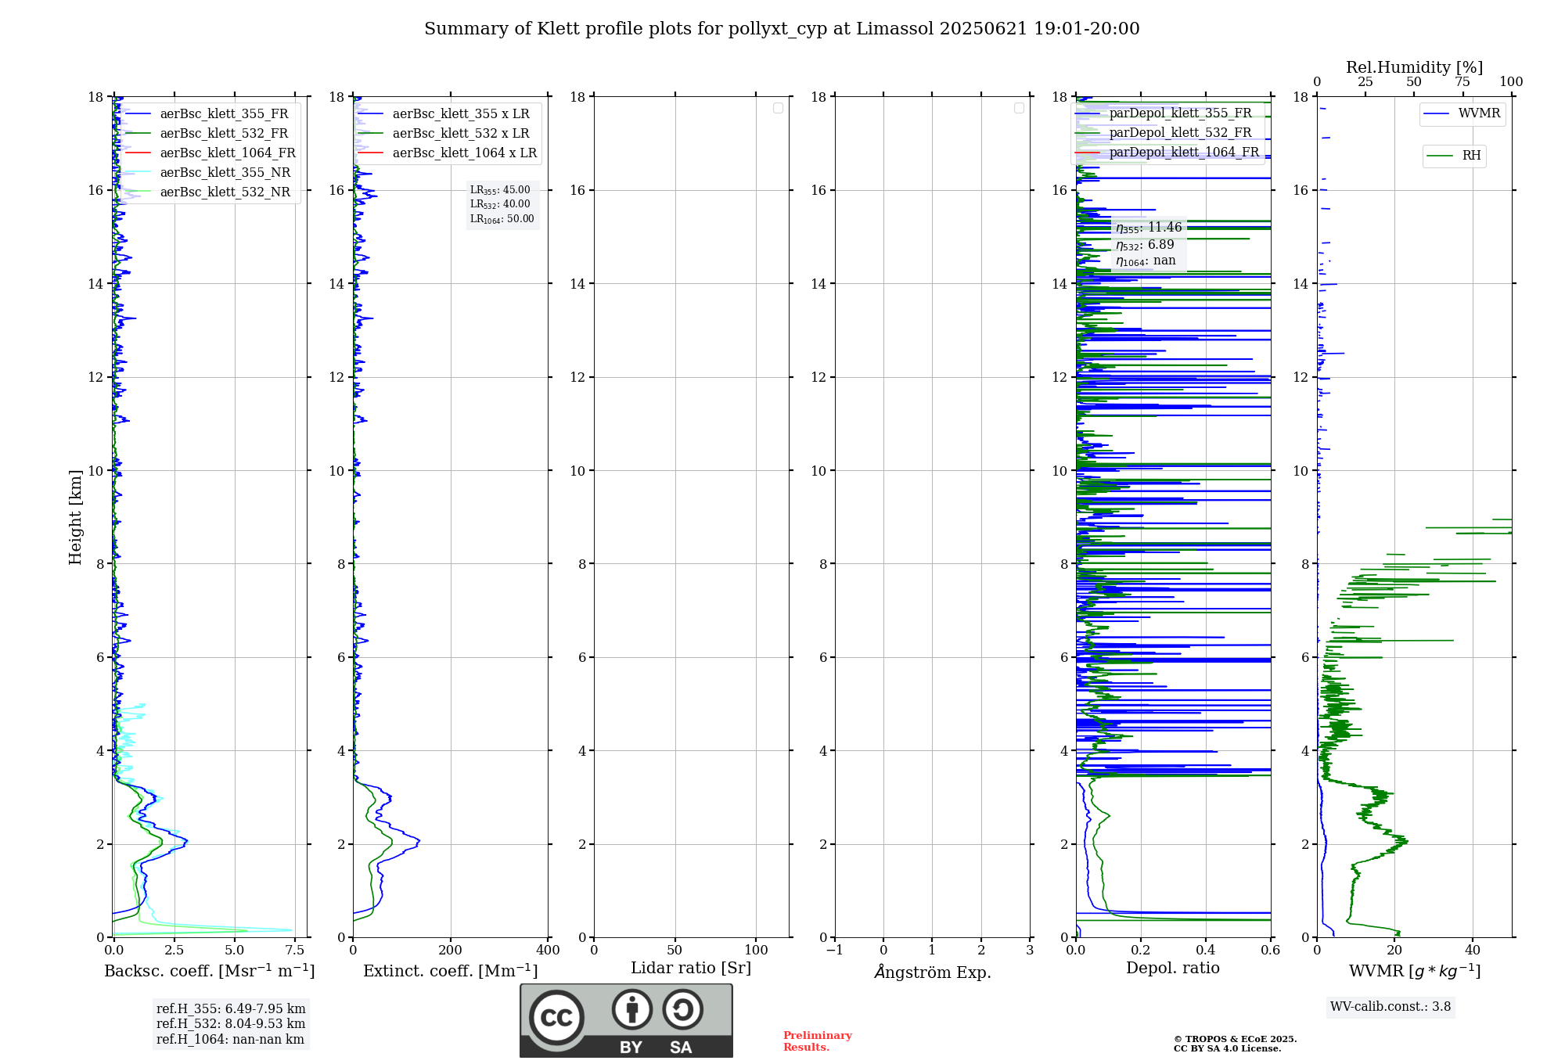The image size is (1565, 1064).
Task: Click the red Preliminary Results. notice
Action: 818,1041
